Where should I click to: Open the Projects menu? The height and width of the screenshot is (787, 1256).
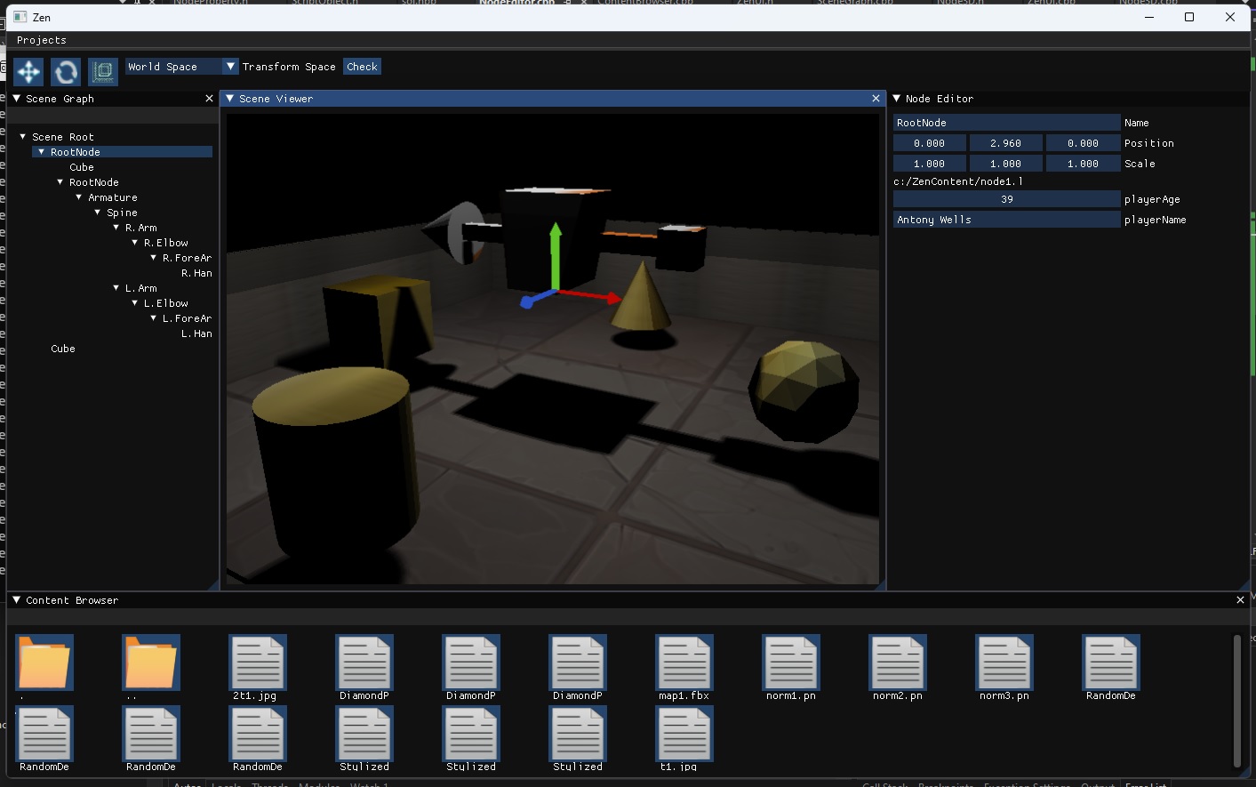(x=42, y=40)
